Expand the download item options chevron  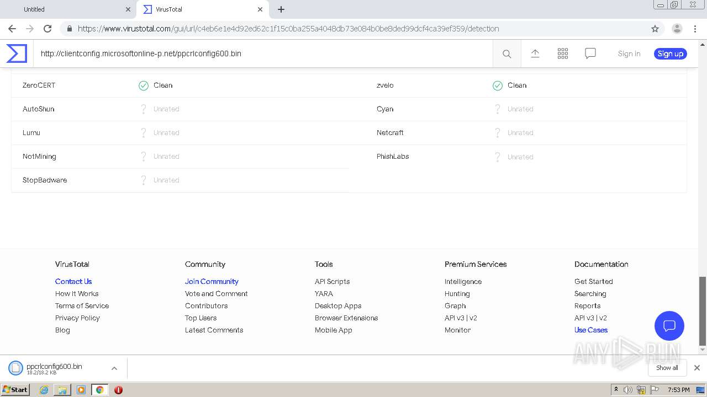(114, 368)
